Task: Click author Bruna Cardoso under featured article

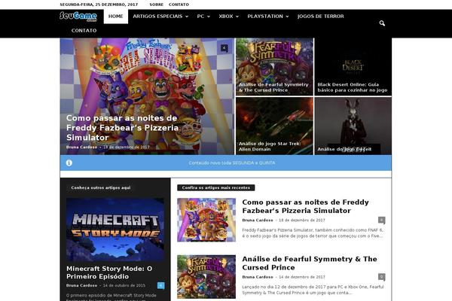Action: point(81,147)
